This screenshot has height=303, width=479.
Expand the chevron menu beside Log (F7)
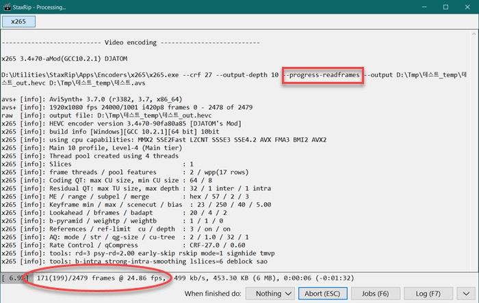(466, 293)
